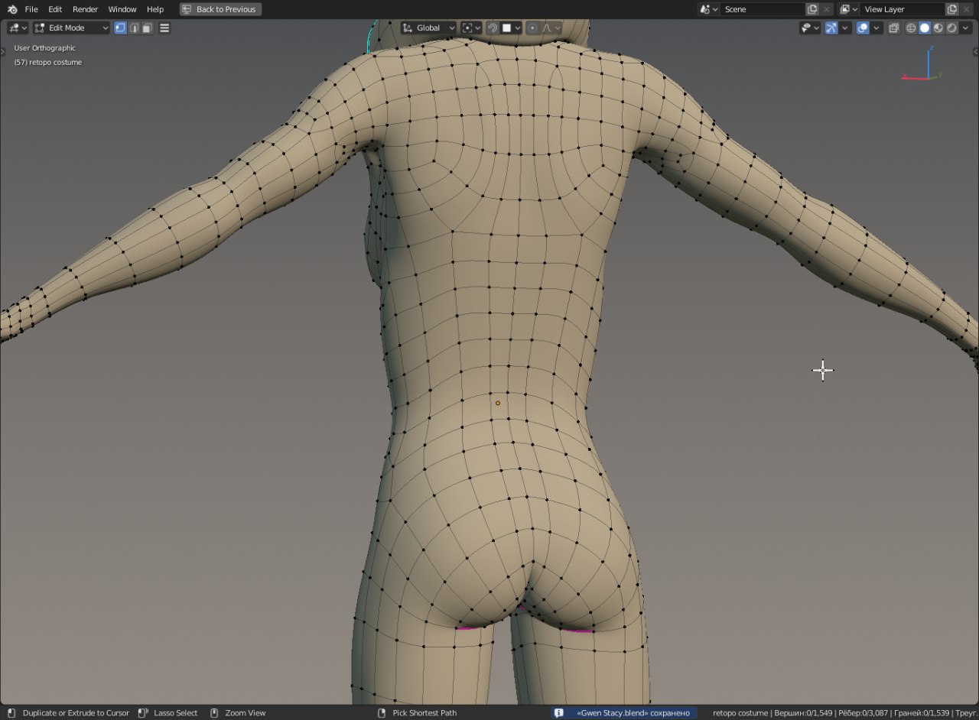The height and width of the screenshot is (720, 979).
Task: Click the info icon in saved notification
Action: coord(559,712)
